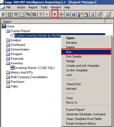Image resolution: width=114 pixels, height=127 pixels.
Task: Choose Lock in the context menu
Action: click(86, 75)
